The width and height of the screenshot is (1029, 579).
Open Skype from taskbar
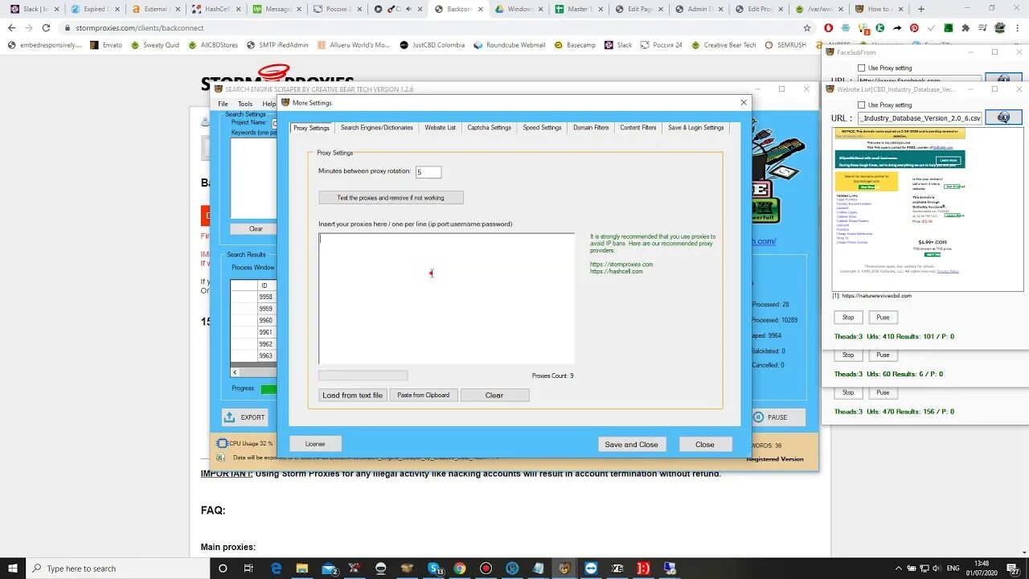tap(435, 568)
